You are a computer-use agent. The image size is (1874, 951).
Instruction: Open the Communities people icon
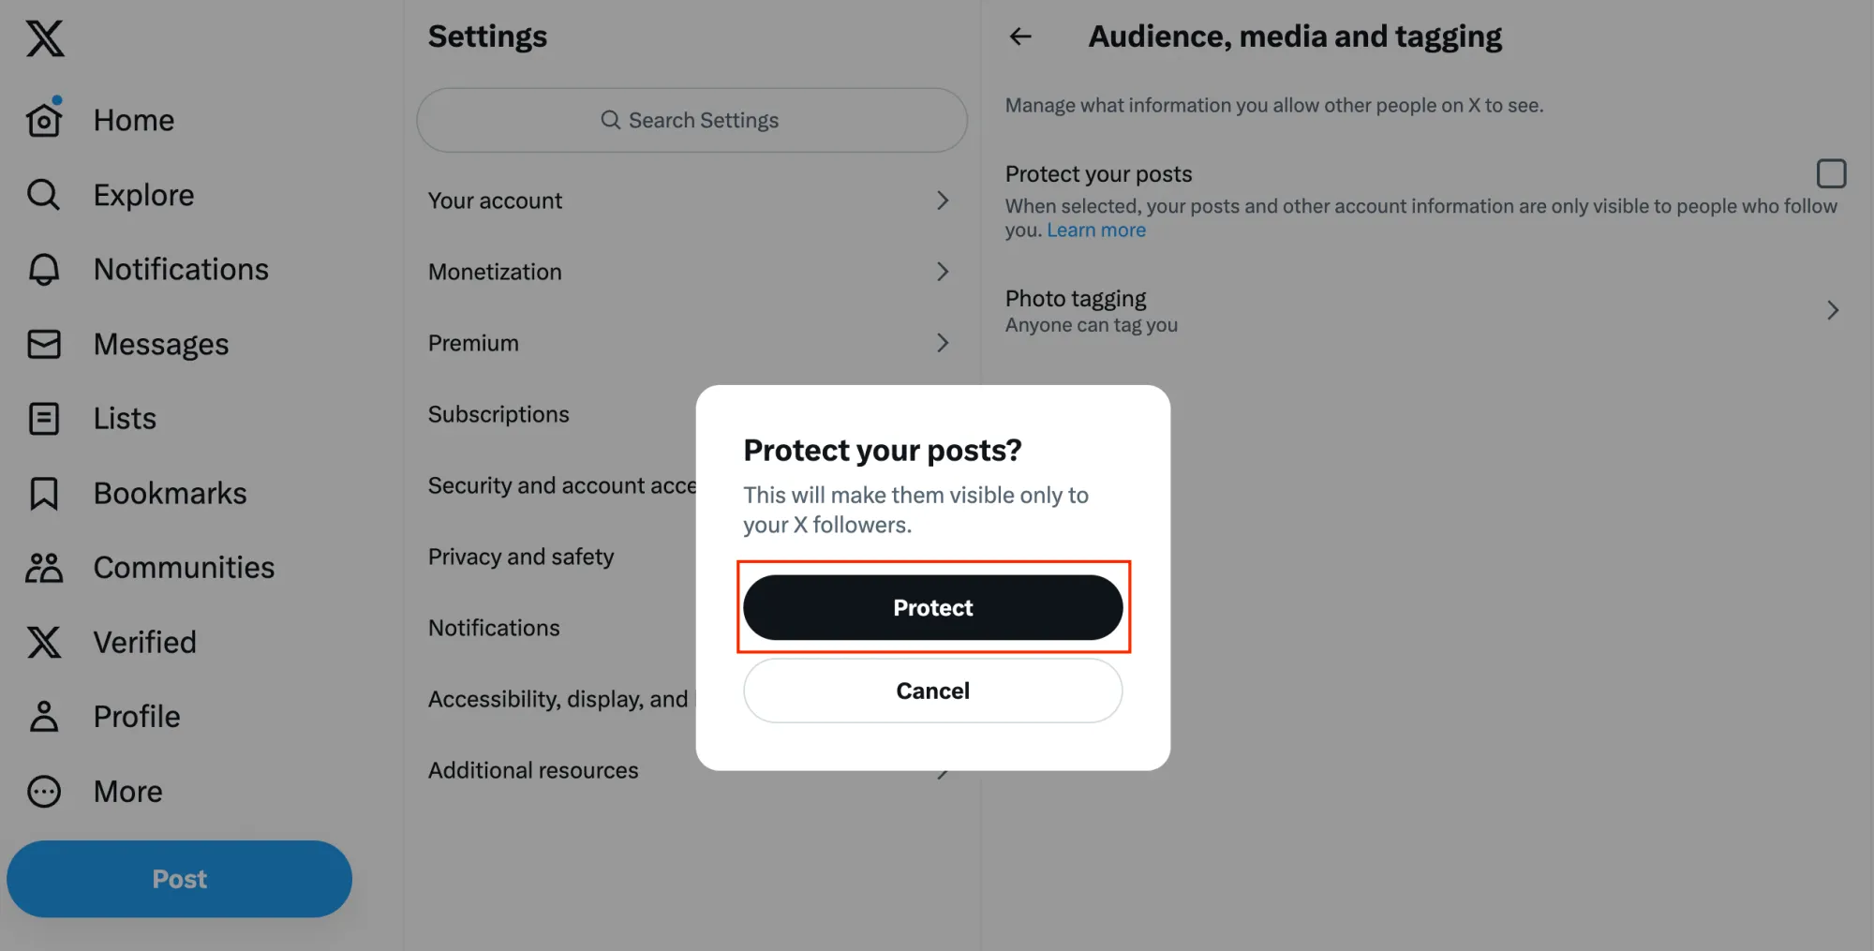[43, 567]
